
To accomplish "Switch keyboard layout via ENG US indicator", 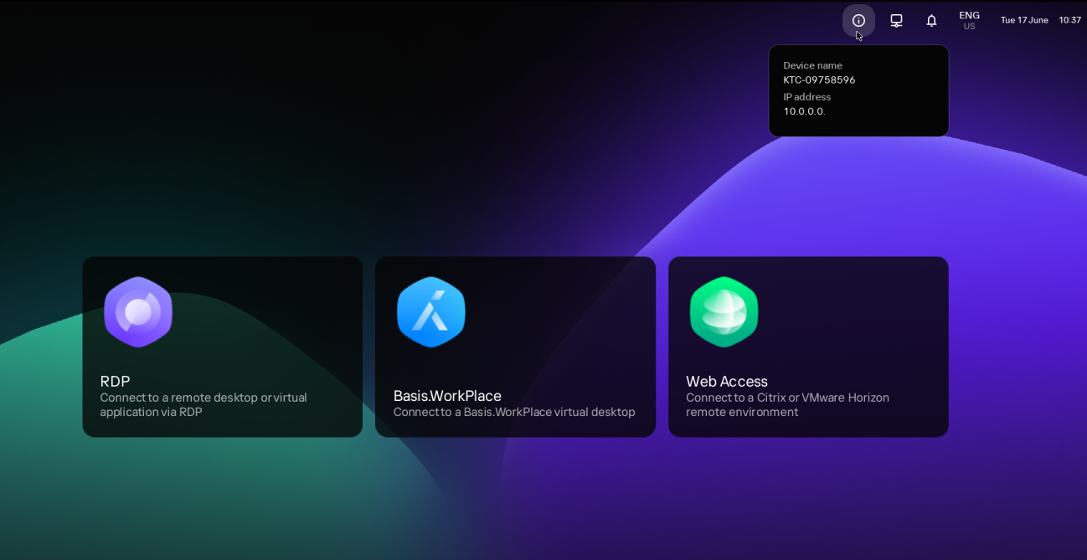I will pos(969,16).
